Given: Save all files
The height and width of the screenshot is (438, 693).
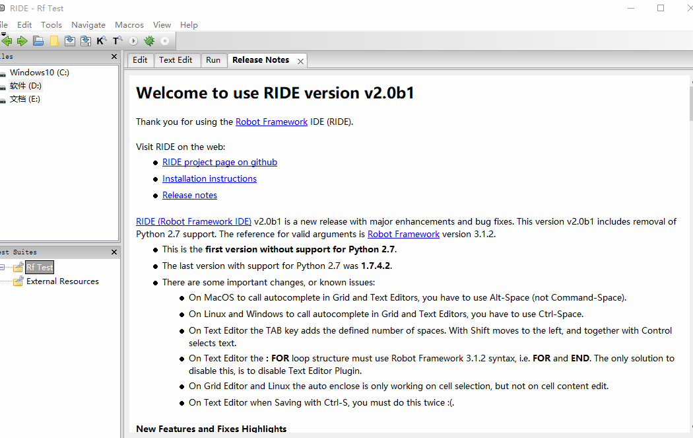Looking at the screenshot, I should (x=86, y=41).
